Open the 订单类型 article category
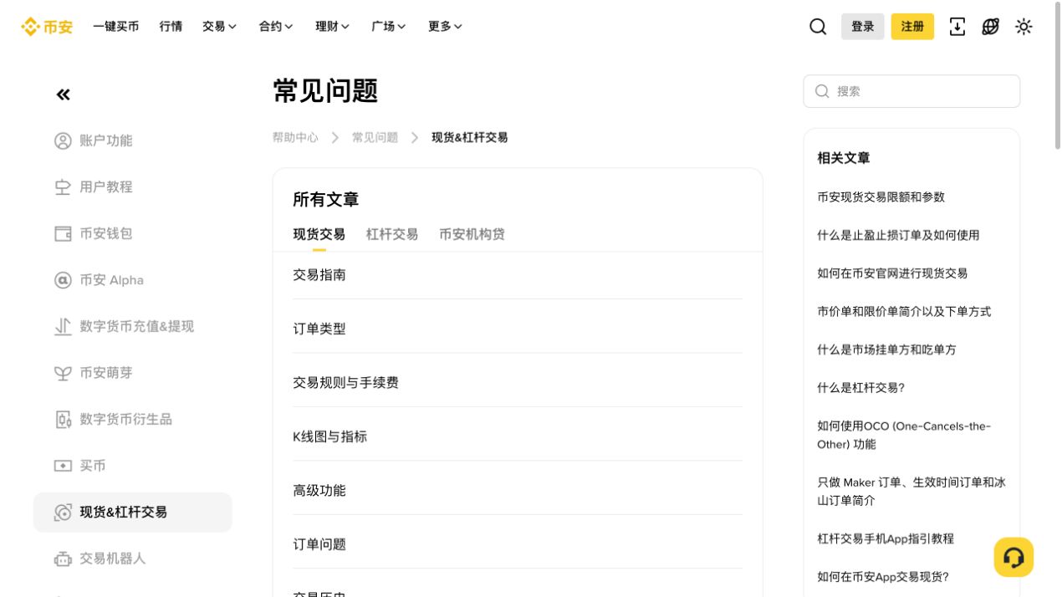 tap(518, 329)
